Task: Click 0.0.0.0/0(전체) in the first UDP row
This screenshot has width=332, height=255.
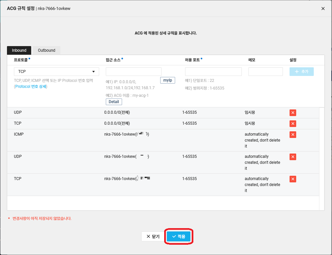Action: point(117,112)
